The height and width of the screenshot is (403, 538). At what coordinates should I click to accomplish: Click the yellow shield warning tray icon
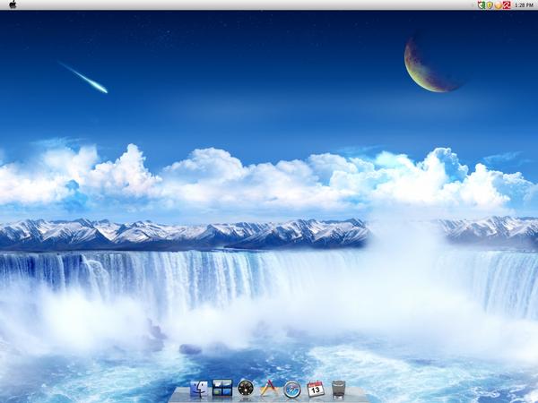click(x=490, y=4)
